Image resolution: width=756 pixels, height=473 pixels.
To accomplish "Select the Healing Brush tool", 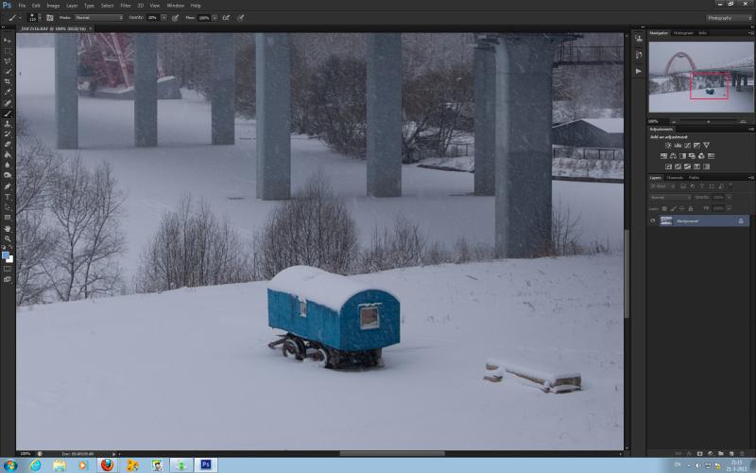I will pyautogui.click(x=8, y=103).
